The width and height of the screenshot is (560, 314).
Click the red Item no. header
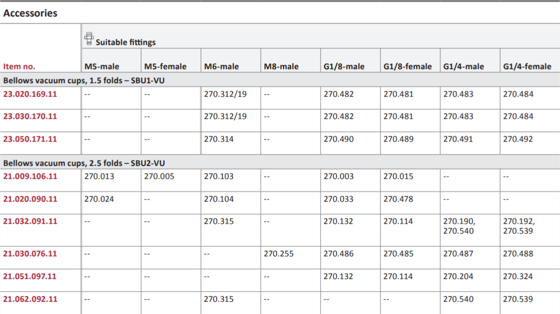point(19,67)
